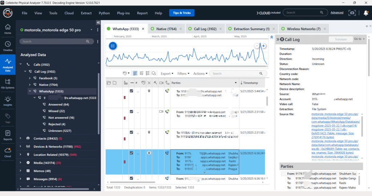The height and width of the screenshot is (196, 372).
Task: Click the timeline graph range slider bar
Action: click(x=187, y=66)
